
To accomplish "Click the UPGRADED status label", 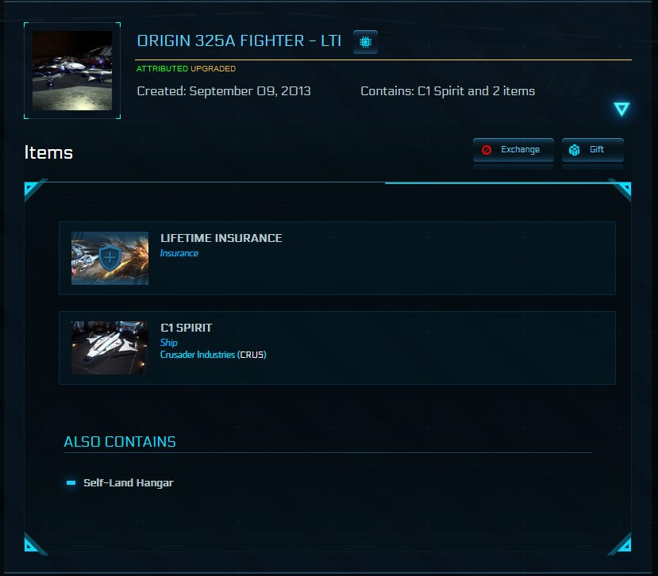I will click(x=213, y=69).
